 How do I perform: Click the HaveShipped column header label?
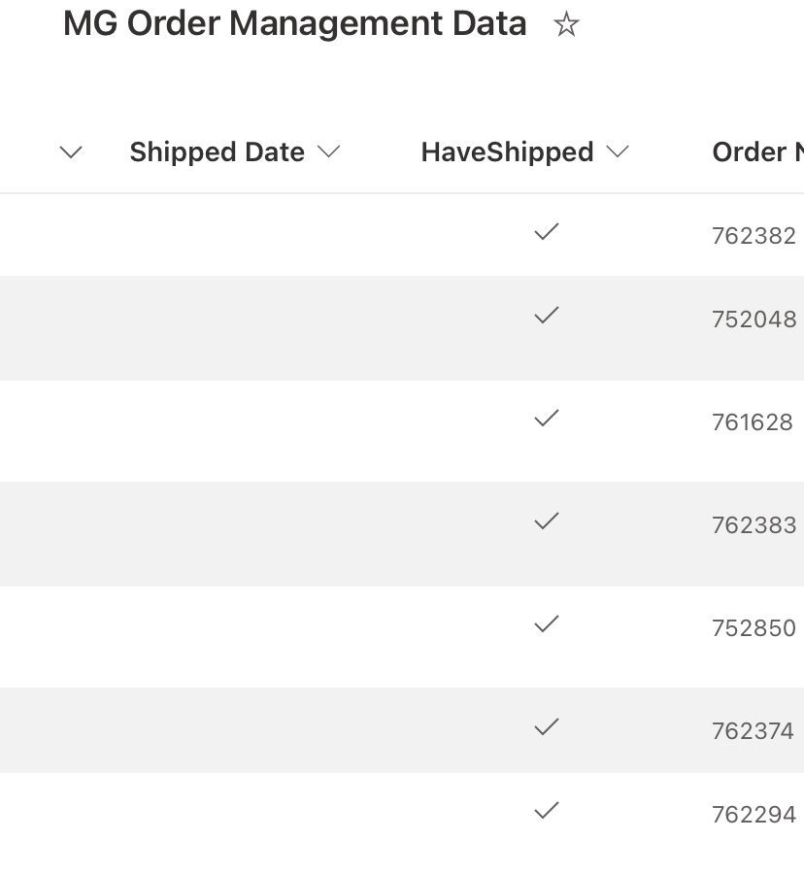[507, 151]
